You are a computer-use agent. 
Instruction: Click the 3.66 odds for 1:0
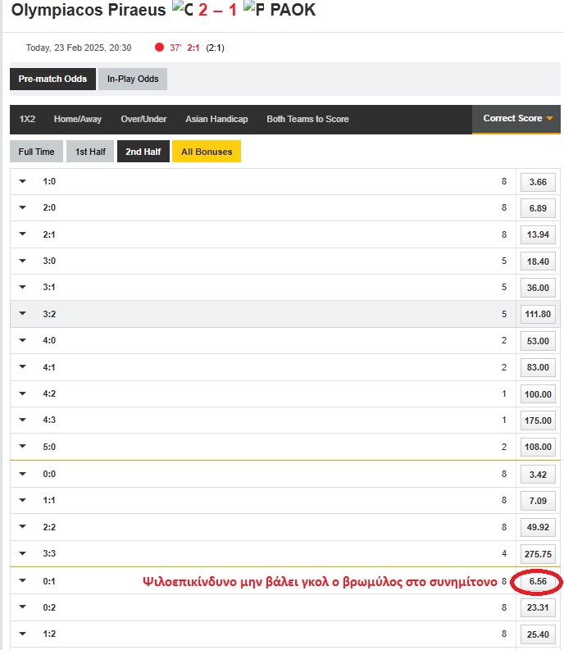pos(538,182)
